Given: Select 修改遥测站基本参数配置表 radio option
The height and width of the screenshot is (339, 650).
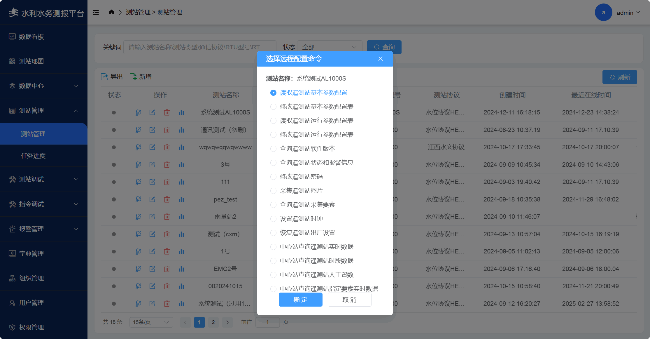Looking at the screenshot, I should pos(273,107).
